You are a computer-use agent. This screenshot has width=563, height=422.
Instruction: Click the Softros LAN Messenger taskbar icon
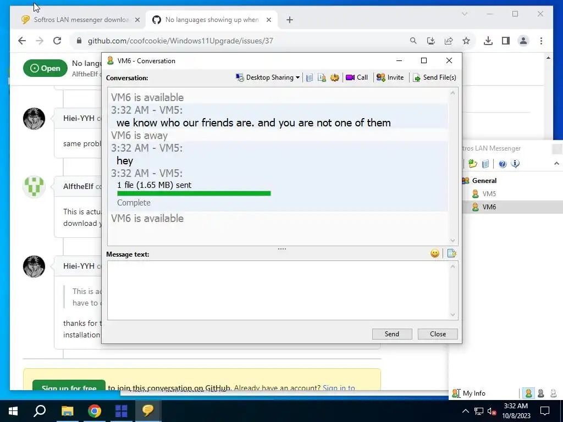click(x=148, y=411)
